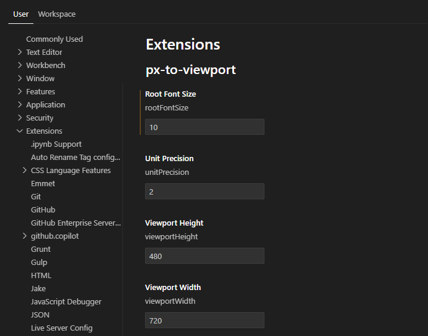Switch to the User settings tab
Image resolution: width=428 pixels, height=336 pixels.
21,14
